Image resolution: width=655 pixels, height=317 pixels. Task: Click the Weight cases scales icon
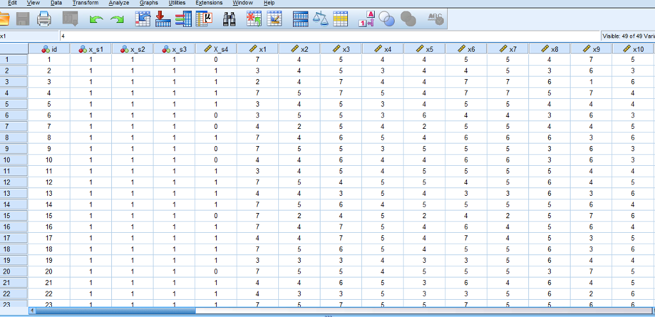(x=320, y=18)
